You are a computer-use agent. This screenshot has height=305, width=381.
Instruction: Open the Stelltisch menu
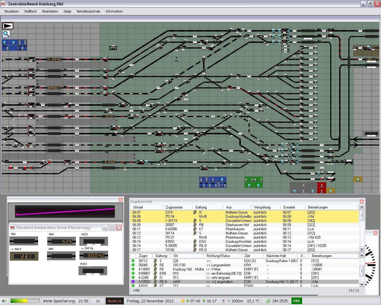tap(30, 11)
